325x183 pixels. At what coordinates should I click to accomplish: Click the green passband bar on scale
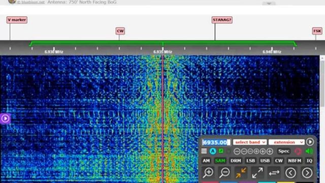coord(162,43)
